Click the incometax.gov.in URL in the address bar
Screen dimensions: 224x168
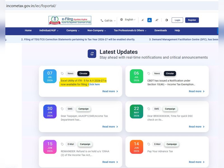click(x=31, y=6)
